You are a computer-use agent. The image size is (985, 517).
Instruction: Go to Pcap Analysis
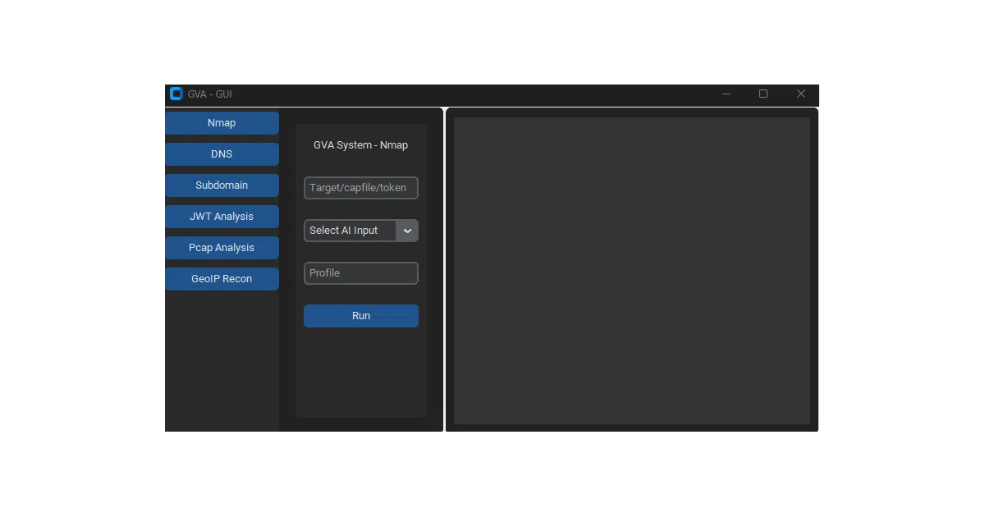(x=222, y=248)
